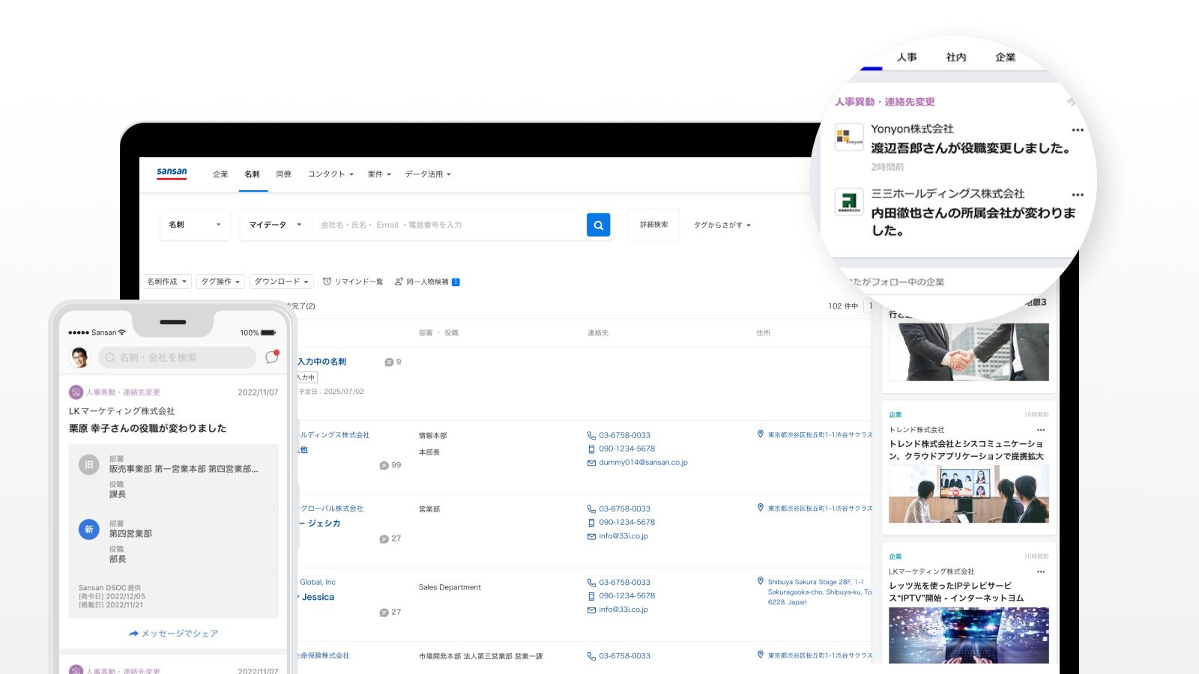The width and height of the screenshot is (1199, 674).
Task: Click the 連絡先 column header
Action: point(598,333)
